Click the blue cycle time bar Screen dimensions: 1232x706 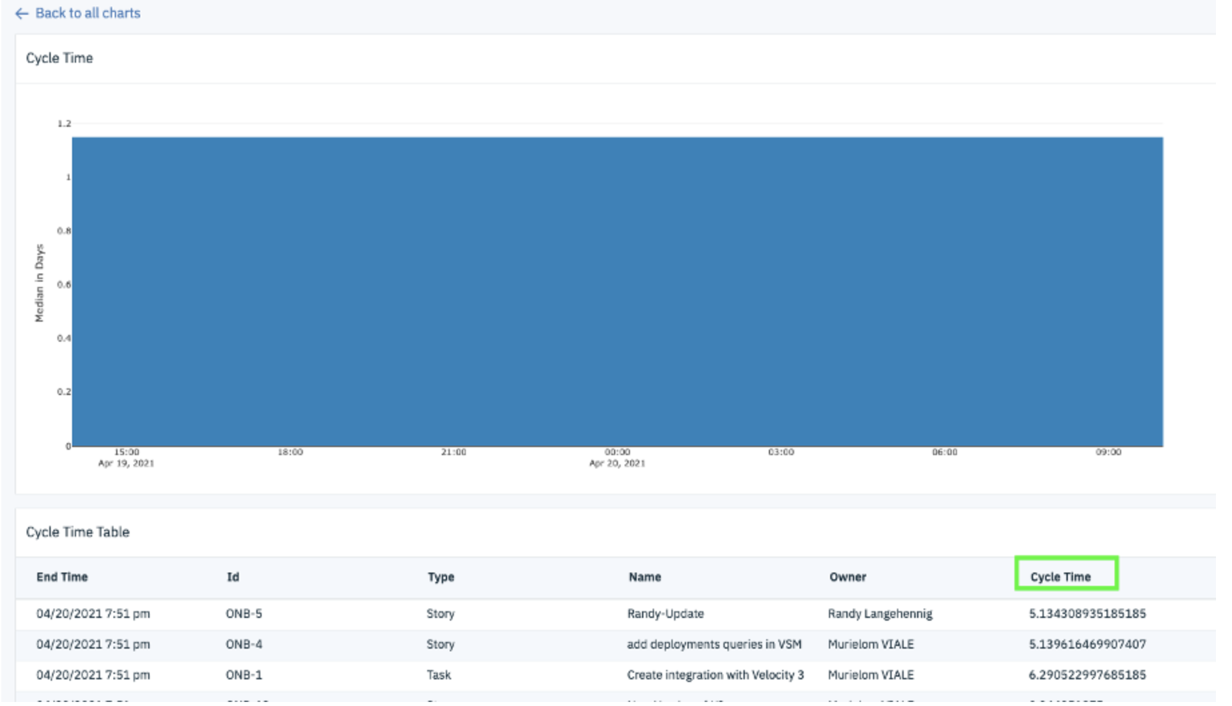point(617,292)
